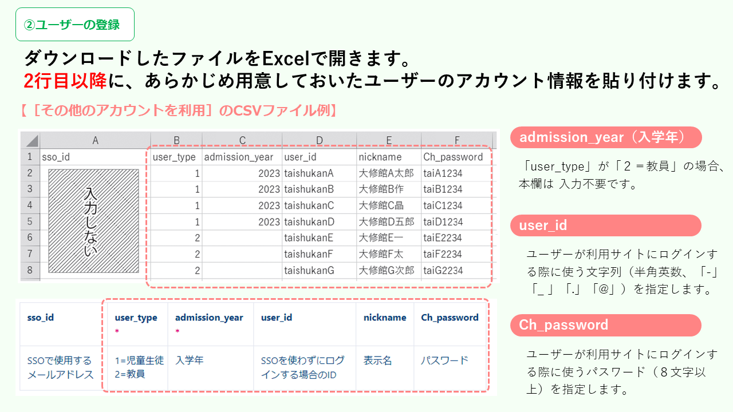Screen dimensions: 733x412
Task: Select row 1 header
Action: [30, 157]
